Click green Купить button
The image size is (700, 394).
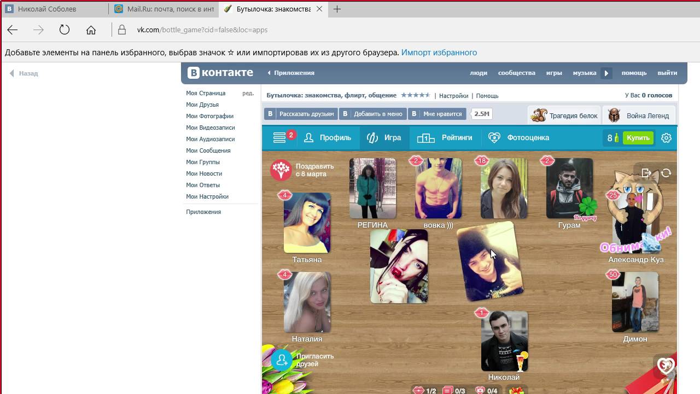[x=638, y=138]
